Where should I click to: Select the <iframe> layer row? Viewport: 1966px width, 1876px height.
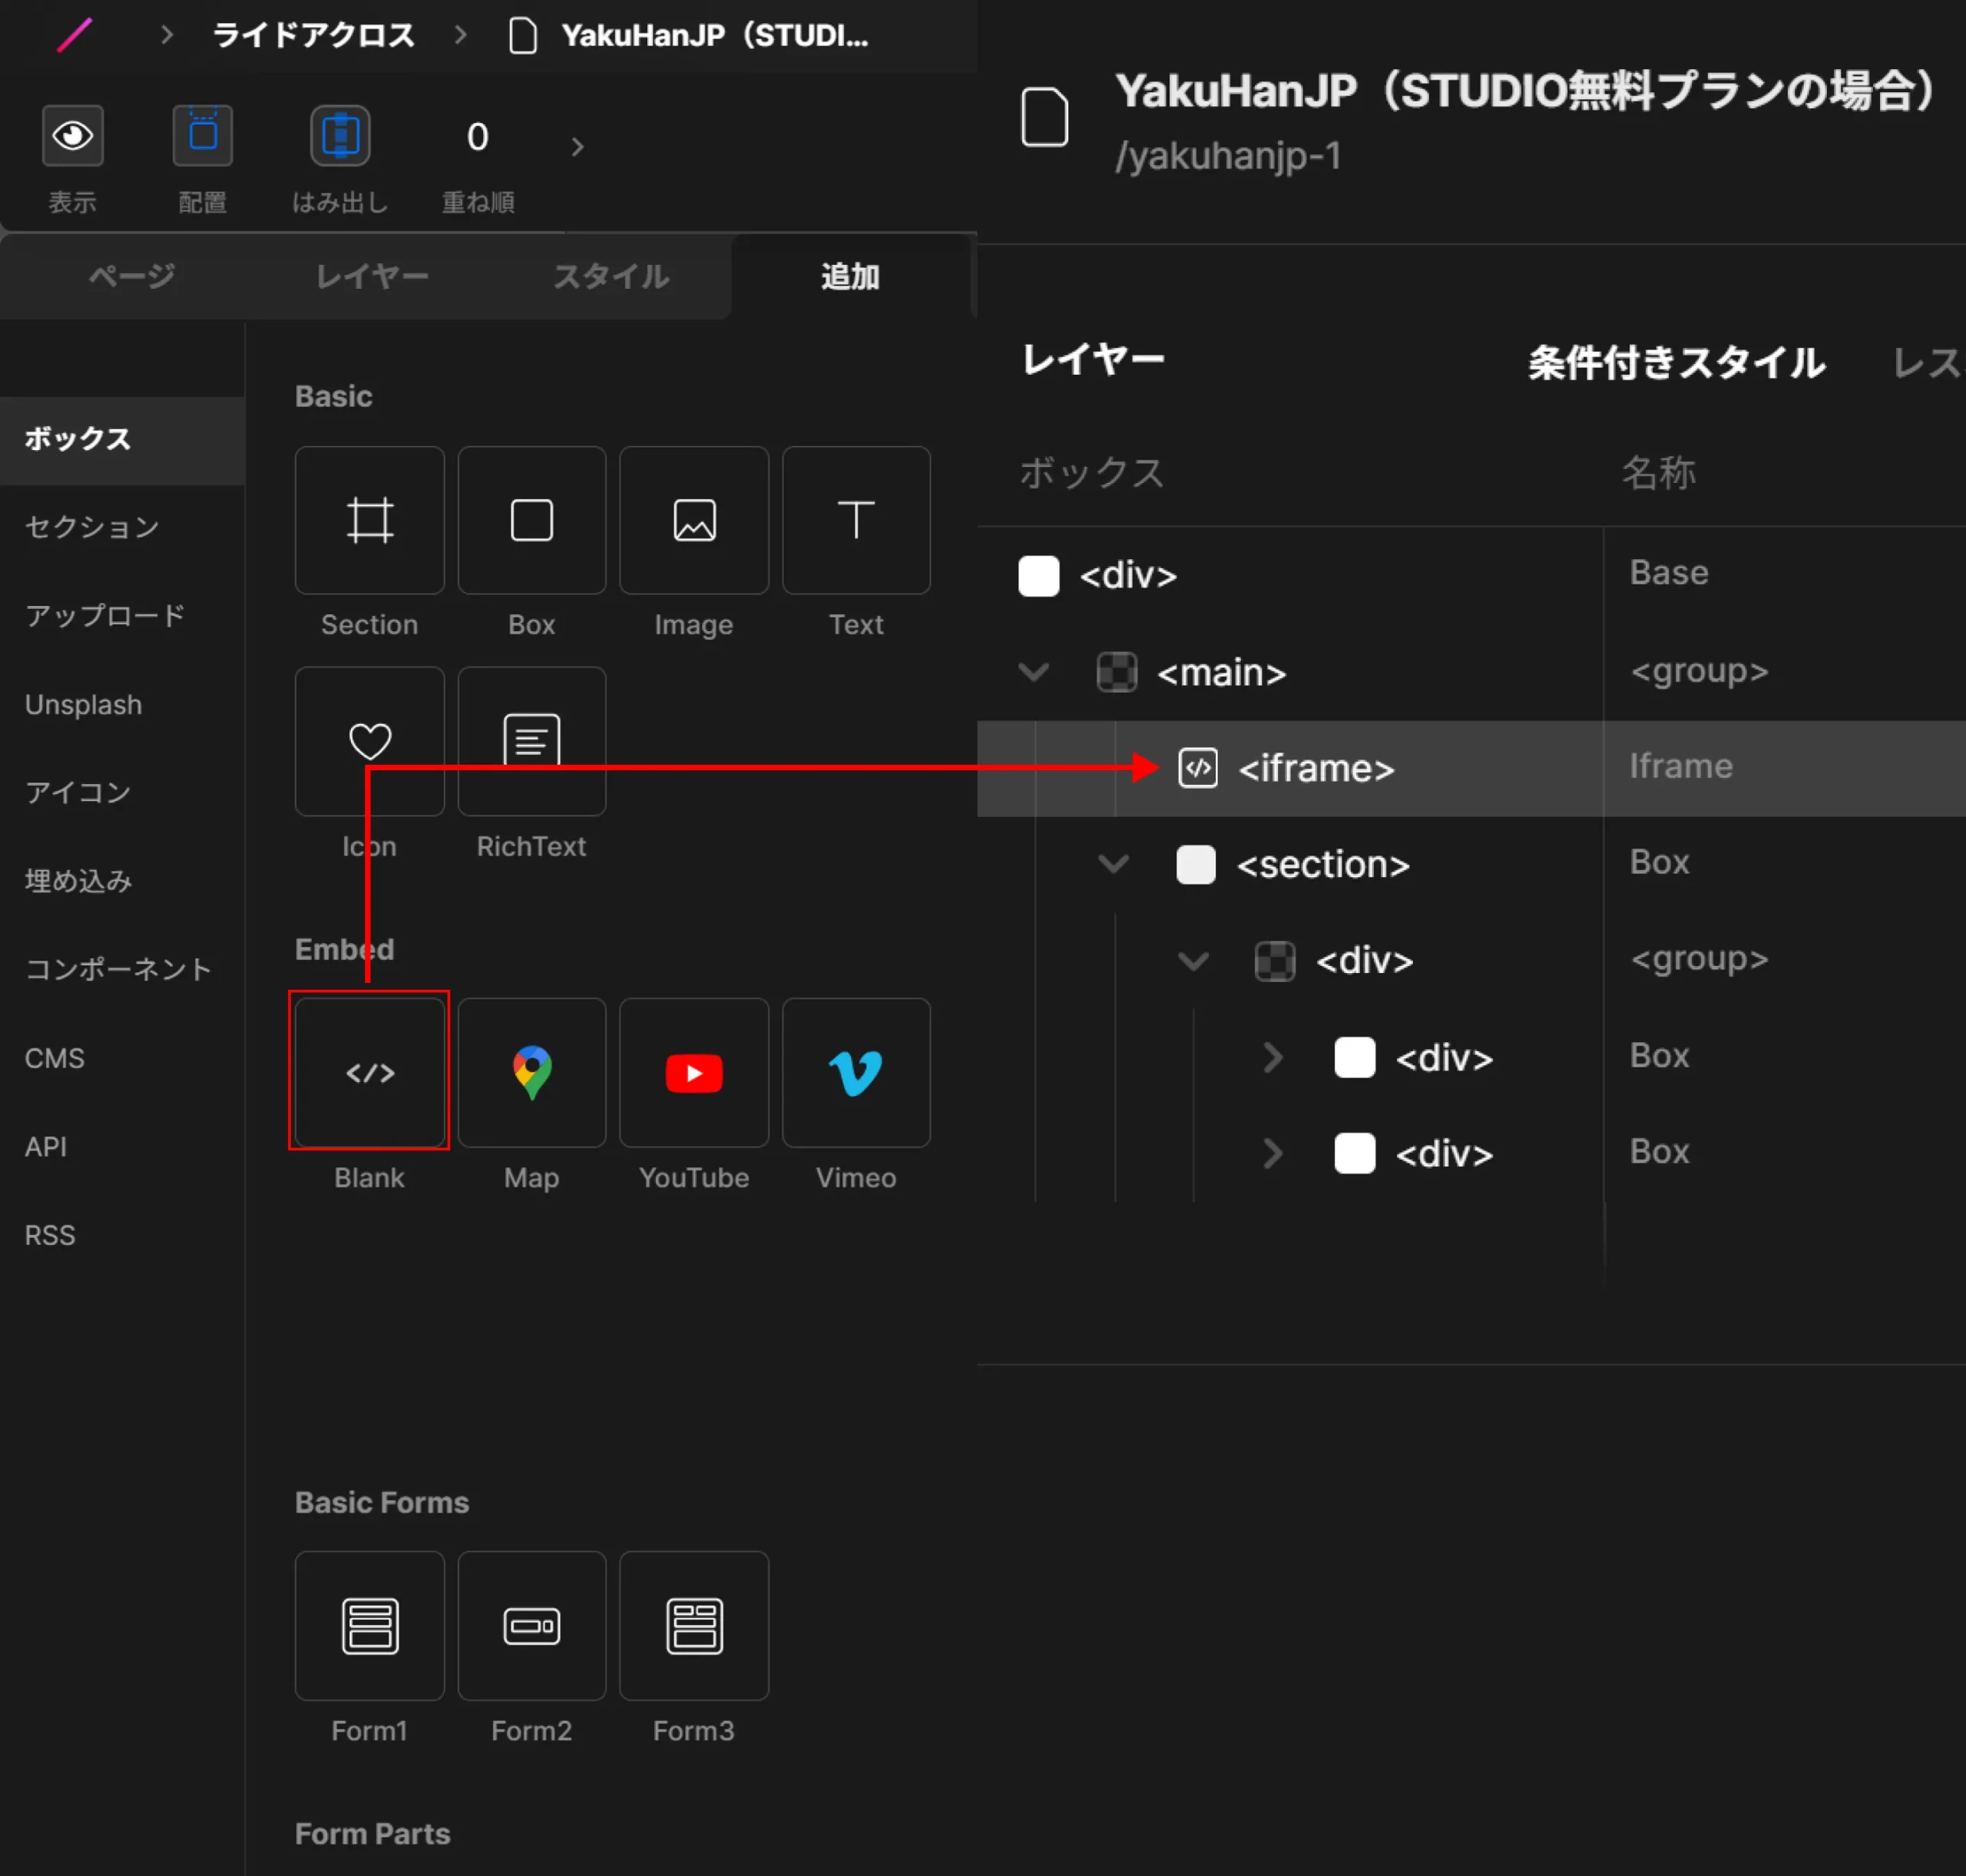pyautogui.click(x=1471, y=768)
